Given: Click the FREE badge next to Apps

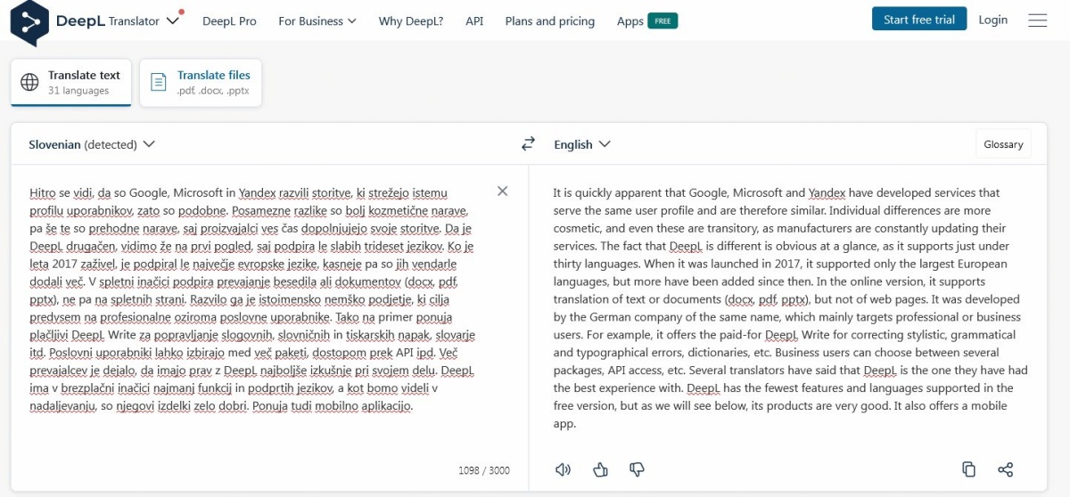Looking at the screenshot, I should pos(663,20).
